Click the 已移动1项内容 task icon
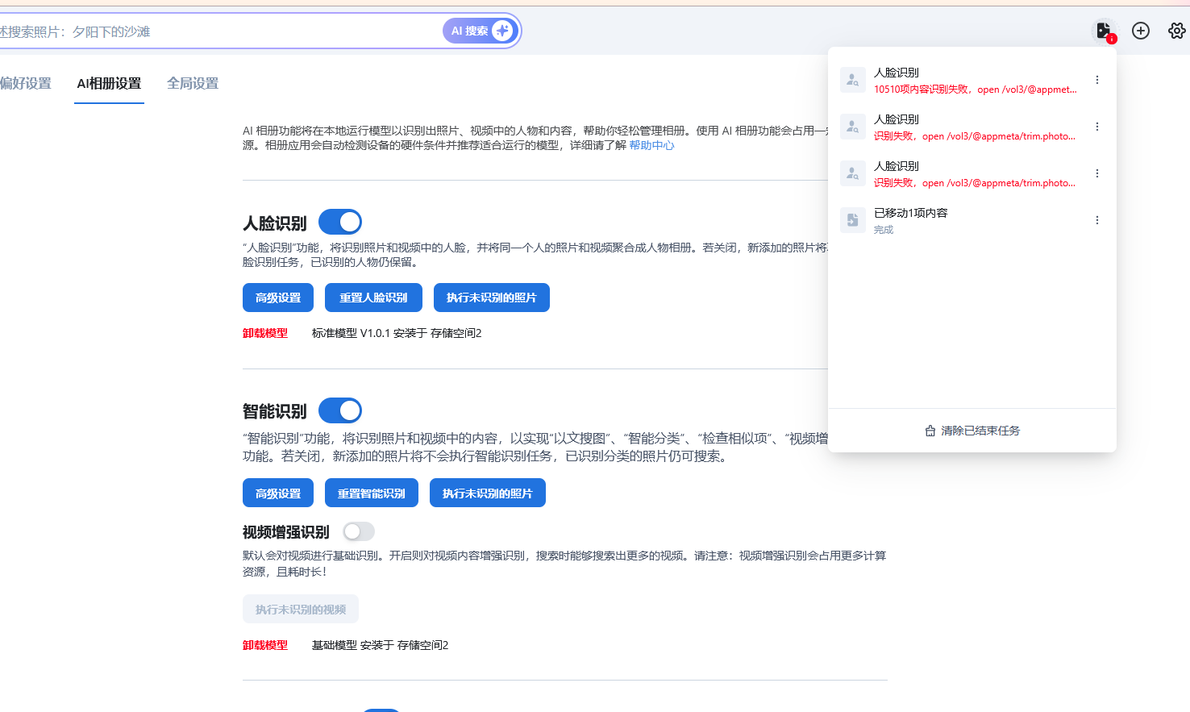This screenshot has height=712, width=1190. coord(852,219)
